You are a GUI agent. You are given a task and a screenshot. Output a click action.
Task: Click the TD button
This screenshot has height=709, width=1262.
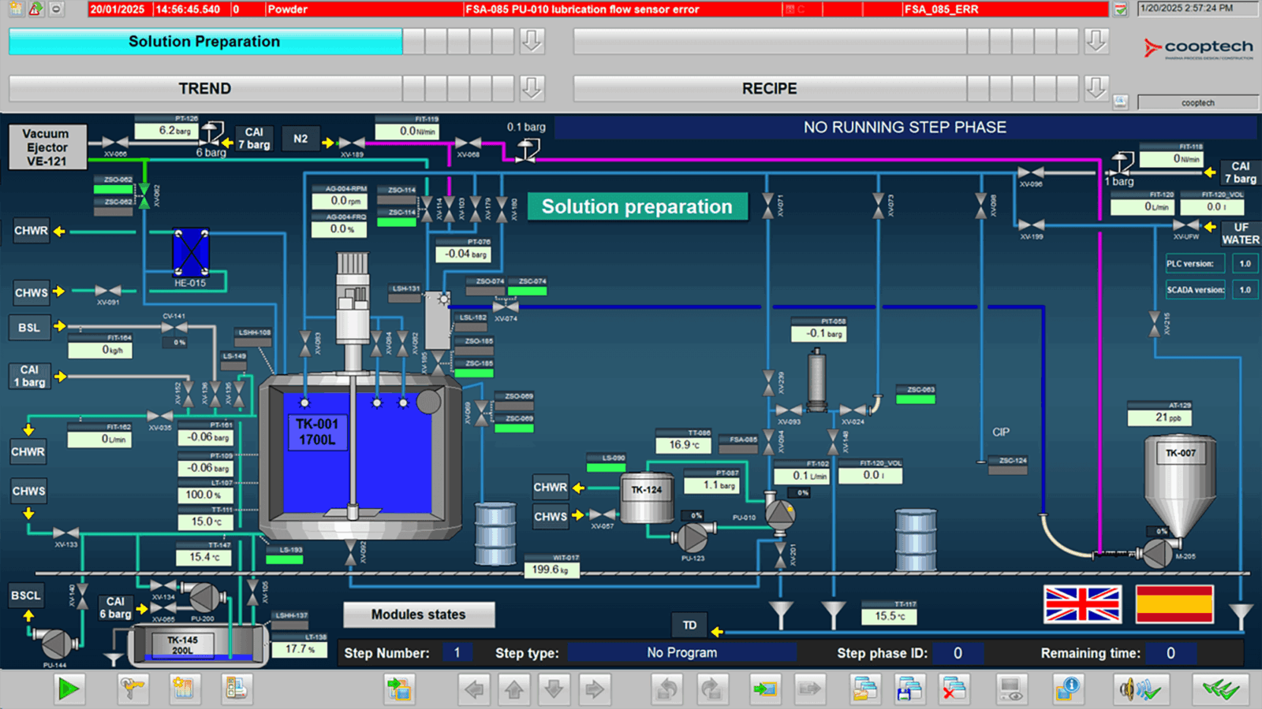click(689, 625)
